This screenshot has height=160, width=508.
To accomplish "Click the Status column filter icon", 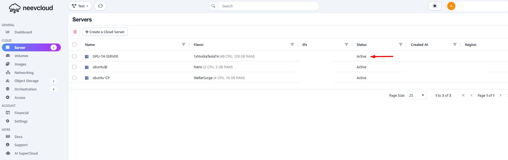I will (x=400, y=45).
